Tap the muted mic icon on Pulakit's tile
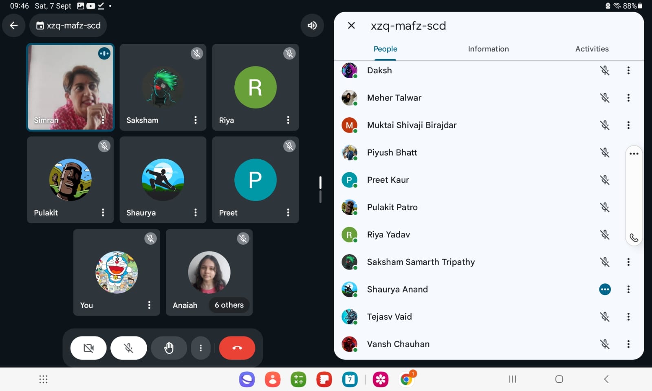The image size is (652, 391). [x=104, y=146]
